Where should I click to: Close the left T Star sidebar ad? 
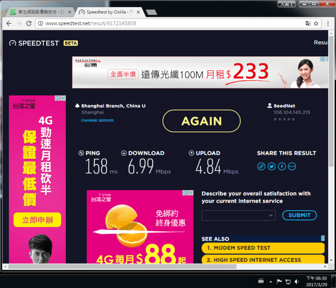[63, 98]
